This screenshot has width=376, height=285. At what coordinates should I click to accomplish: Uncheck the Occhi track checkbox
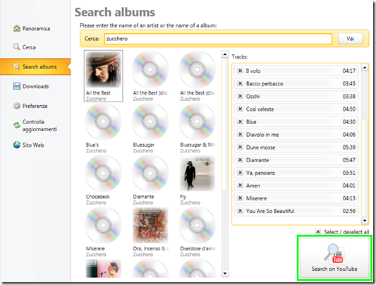(x=240, y=96)
